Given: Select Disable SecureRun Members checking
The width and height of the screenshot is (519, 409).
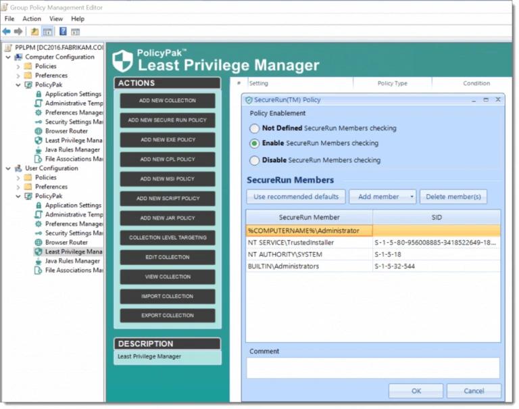Looking at the screenshot, I should tap(254, 160).
